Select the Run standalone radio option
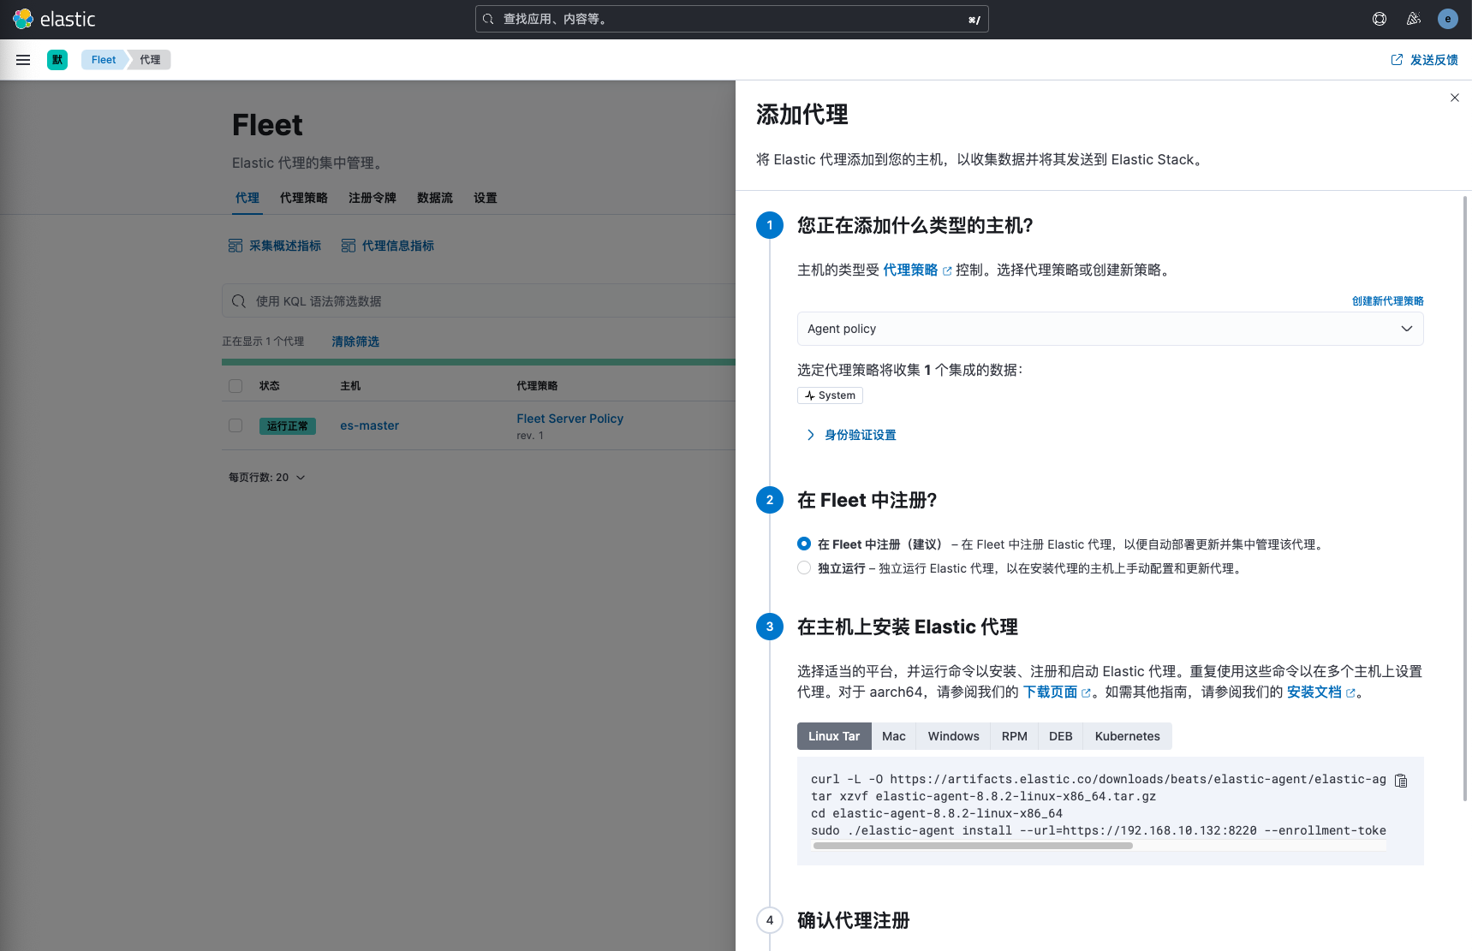The height and width of the screenshot is (951, 1472). point(804,568)
